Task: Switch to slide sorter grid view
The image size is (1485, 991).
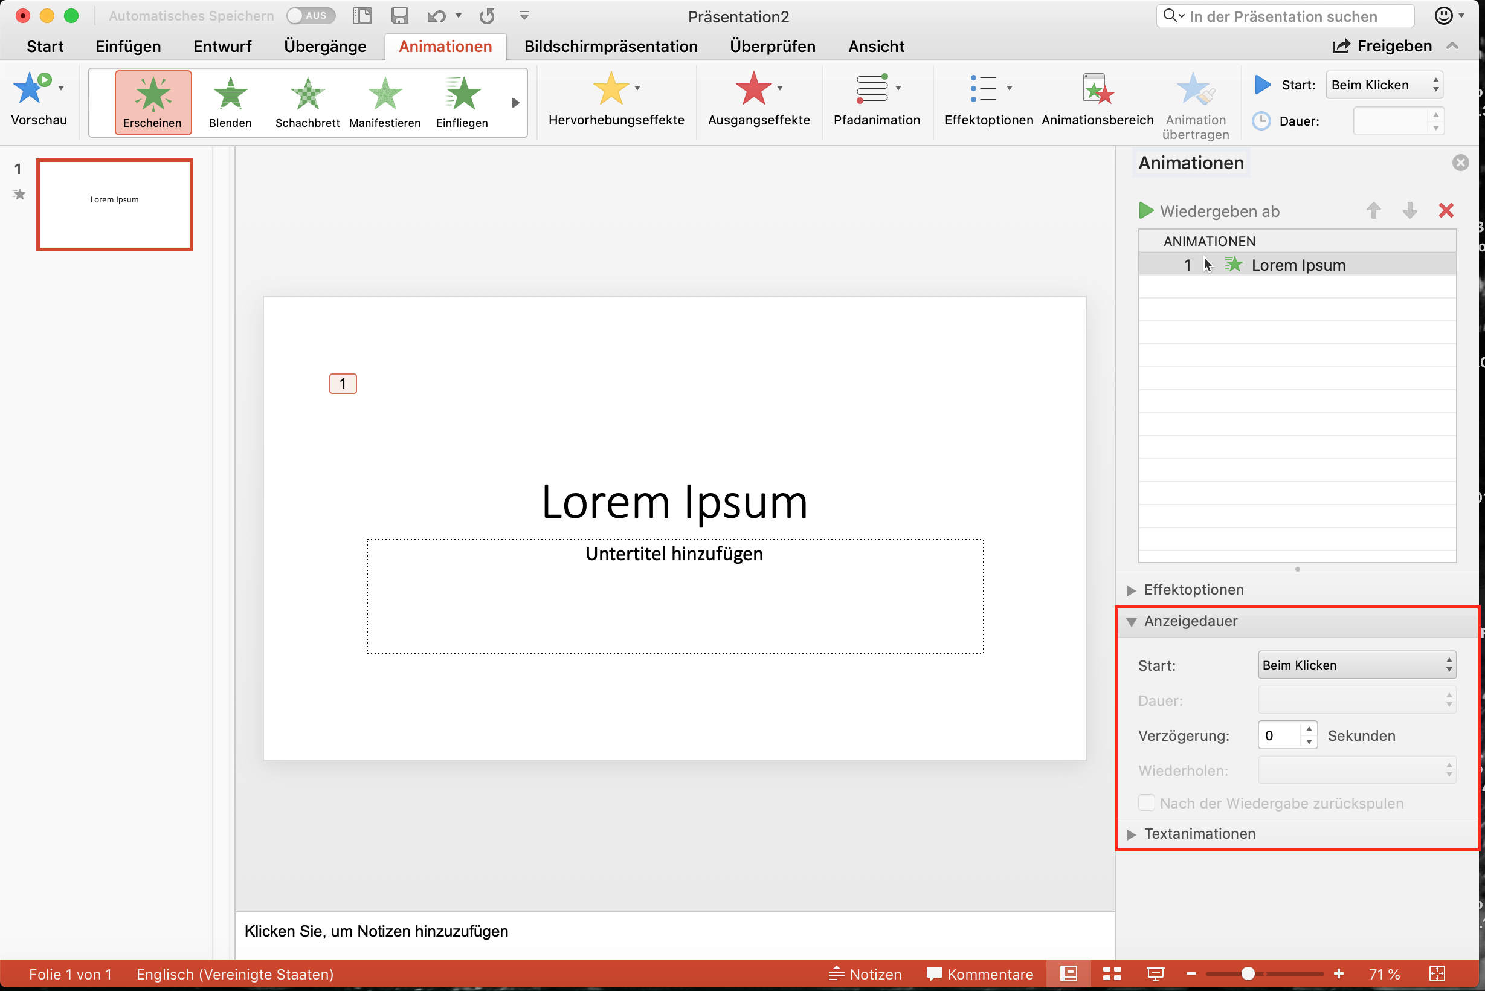Action: tap(1112, 973)
